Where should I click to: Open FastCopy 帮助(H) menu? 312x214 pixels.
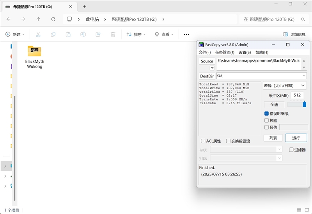tap(262, 52)
